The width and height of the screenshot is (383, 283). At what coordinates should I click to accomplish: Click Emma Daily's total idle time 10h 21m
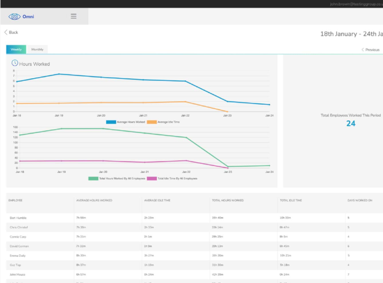[285, 255]
